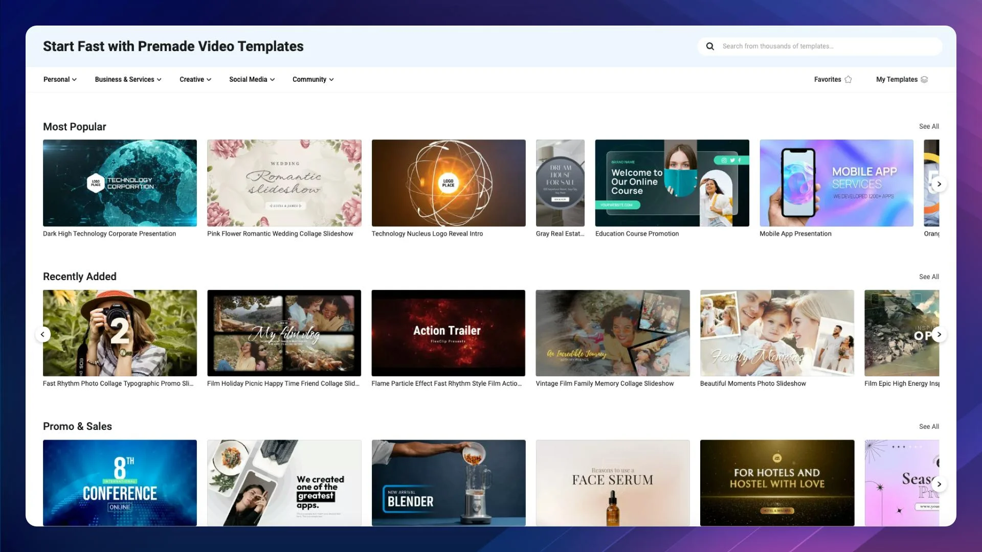Advance Promo & Sales row with right arrow
Image resolution: width=982 pixels, height=552 pixels.
(939, 484)
